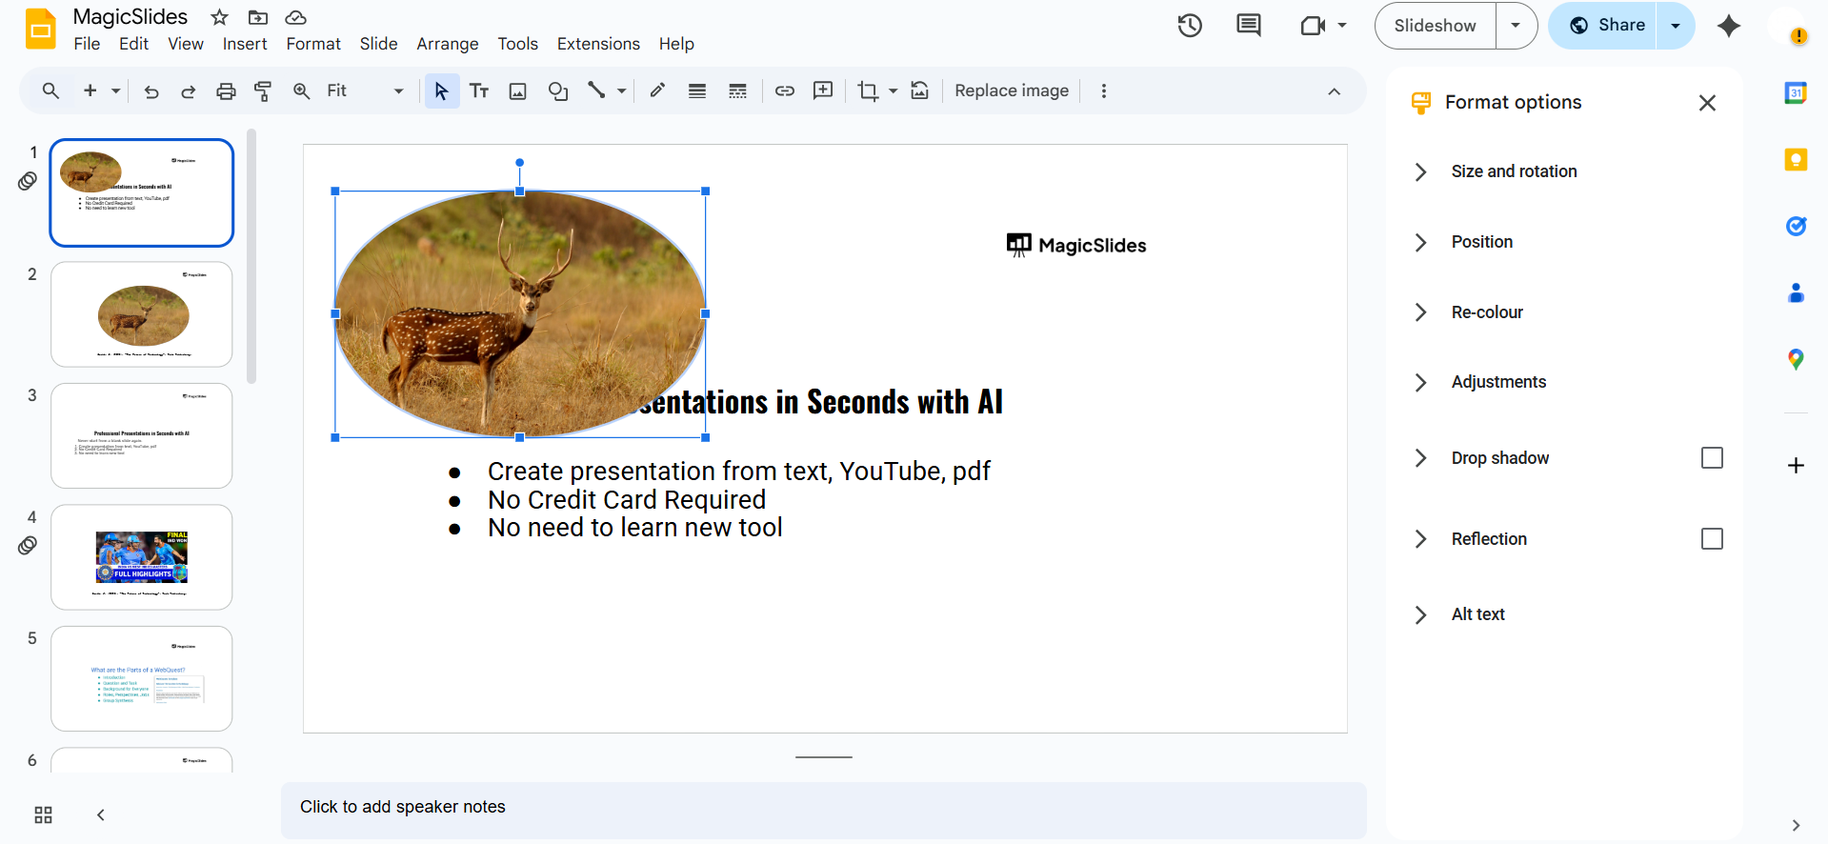Image resolution: width=1828 pixels, height=844 pixels.
Task: Open the comments icon in header
Action: 1248,26
